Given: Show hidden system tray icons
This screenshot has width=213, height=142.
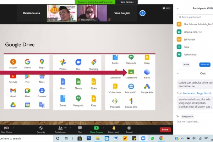Looking at the screenshot, I should 182,138.
